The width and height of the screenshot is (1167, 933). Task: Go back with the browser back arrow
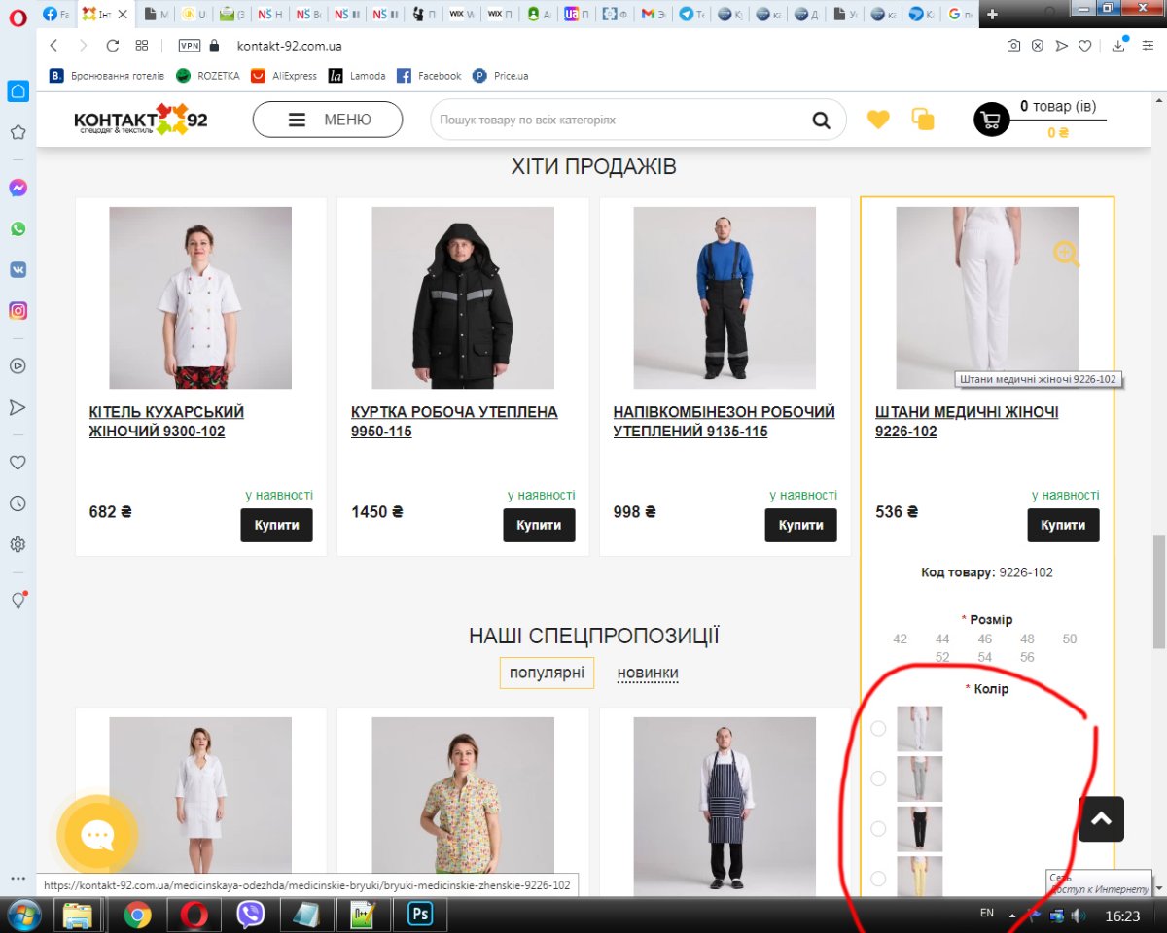(x=53, y=46)
